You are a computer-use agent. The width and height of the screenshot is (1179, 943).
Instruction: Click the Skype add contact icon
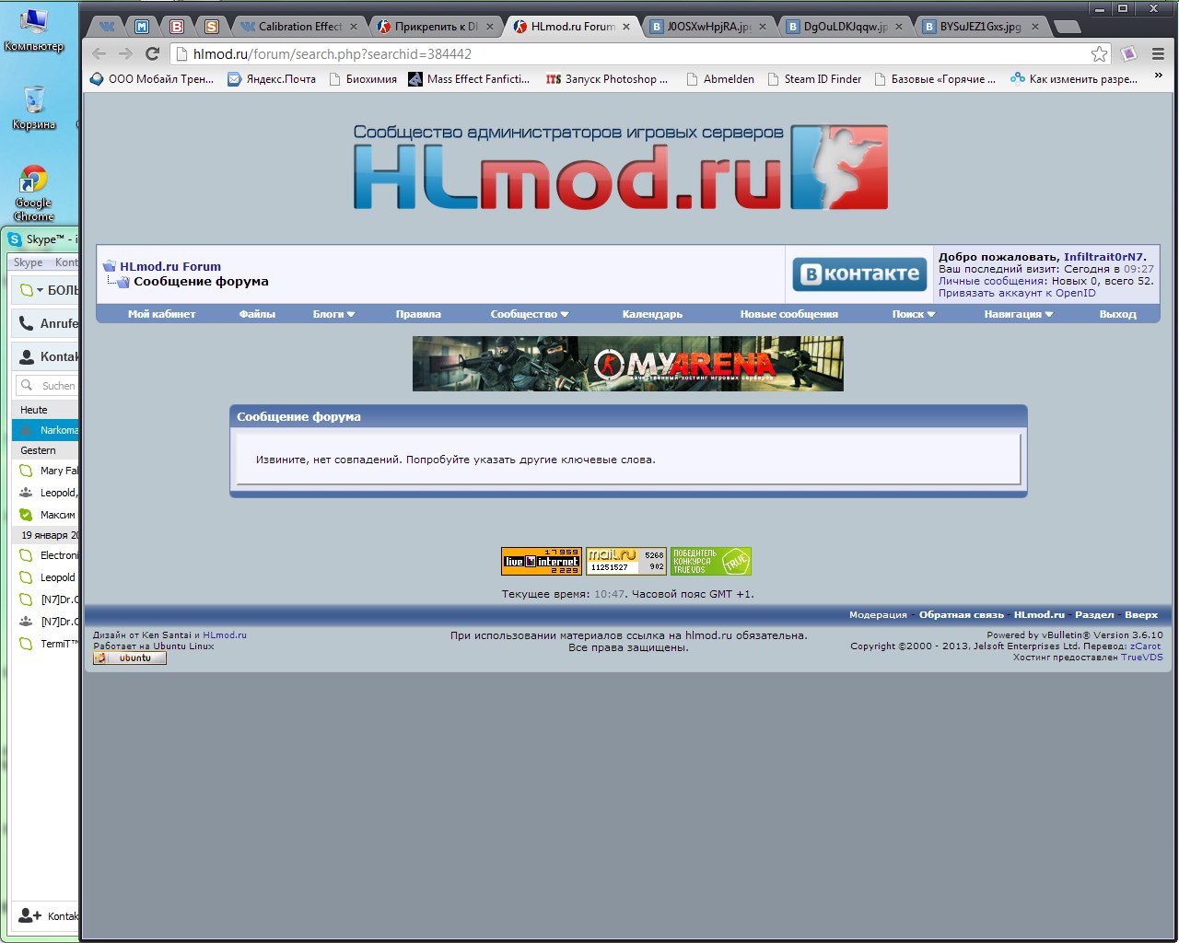click(x=29, y=915)
